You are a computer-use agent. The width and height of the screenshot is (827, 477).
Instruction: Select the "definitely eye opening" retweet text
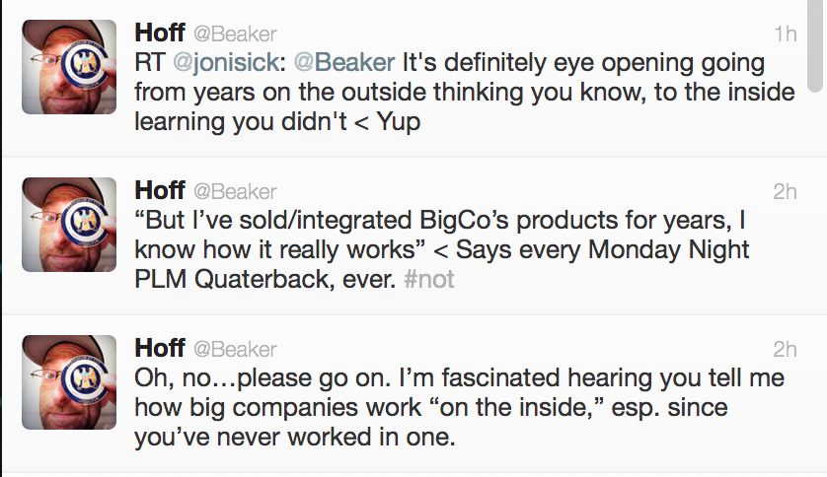[464, 92]
